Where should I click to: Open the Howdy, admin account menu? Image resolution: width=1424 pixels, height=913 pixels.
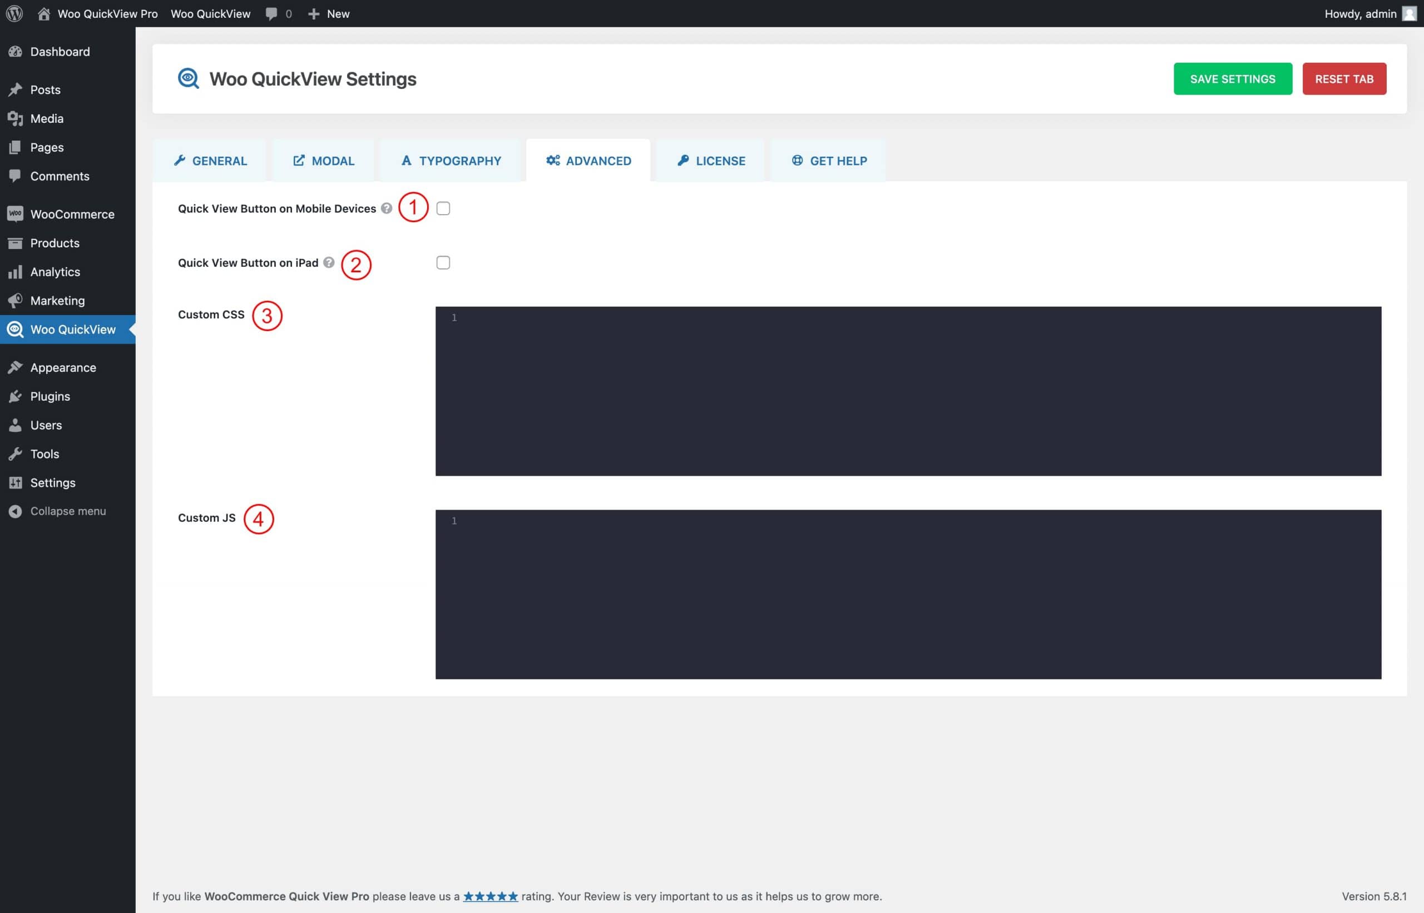click(x=1360, y=14)
